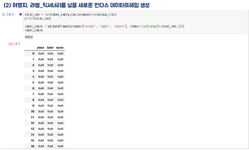
Task: Click the pd.DataFrame code line
Action: point(104,26)
